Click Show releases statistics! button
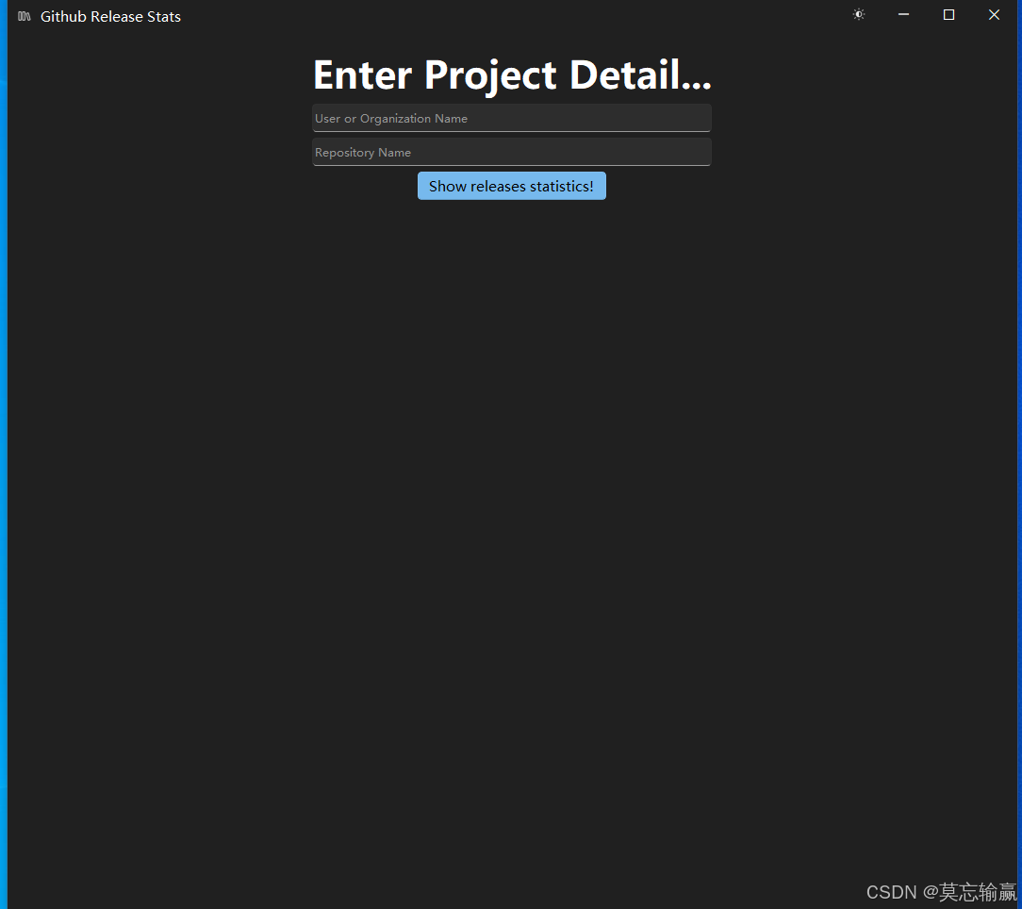The image size is (1022, 909). tap(512, 186)
